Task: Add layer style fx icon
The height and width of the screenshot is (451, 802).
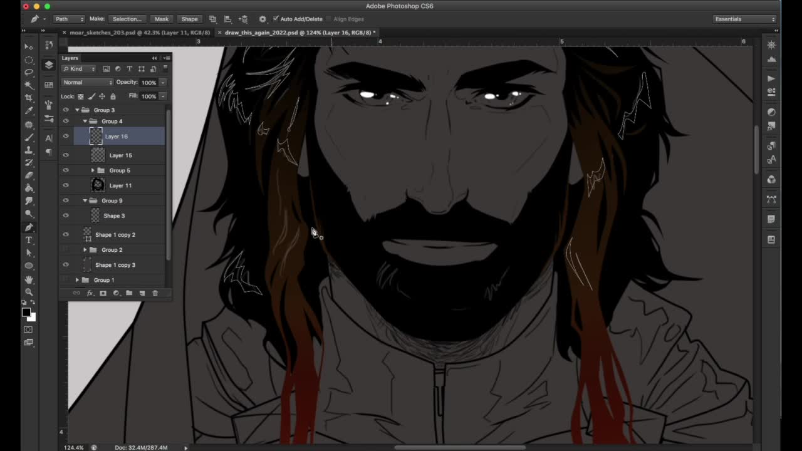Action: click(x=90, y=293)
